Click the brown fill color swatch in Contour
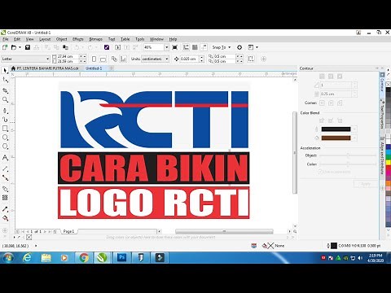This screenshot has height=293, width=391. [336, 138]
